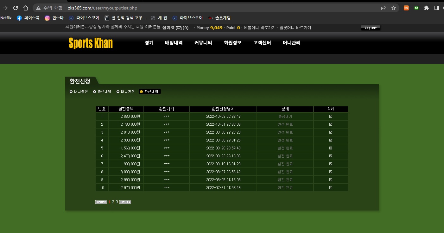Bookmark this page with the star icon
Screen dimensions: 444x233
pyautogui.click(x=394, y=8)
